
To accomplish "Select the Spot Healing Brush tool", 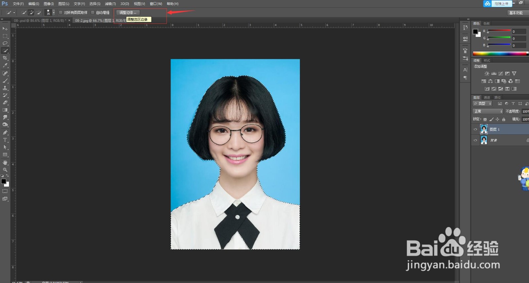I will pos(5,73).
